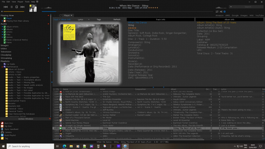Open the Edit menu
Viewport: 265px width, 149px height.
(x=8, y=2)
